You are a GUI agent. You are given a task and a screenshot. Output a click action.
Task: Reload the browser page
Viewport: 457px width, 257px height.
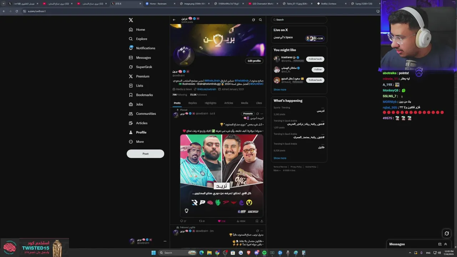click(x=16, y=11)
